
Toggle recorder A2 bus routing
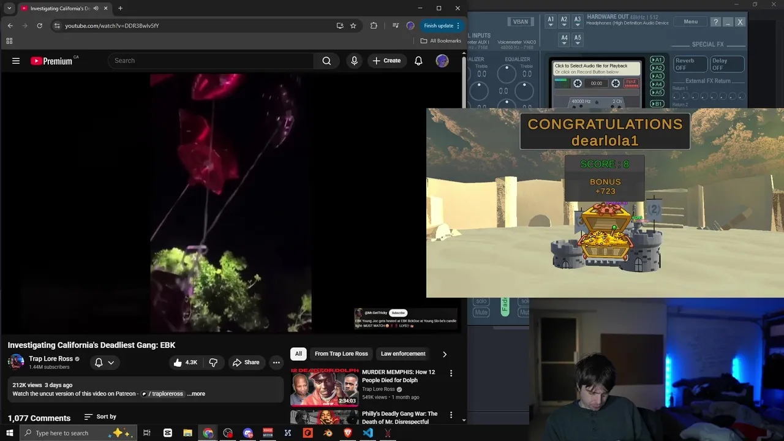657,68
